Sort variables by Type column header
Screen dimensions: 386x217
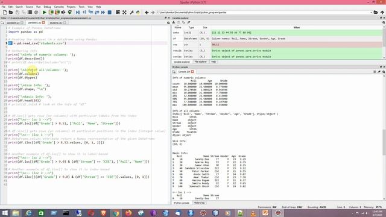pyautogui.click(x=191, y=28)
